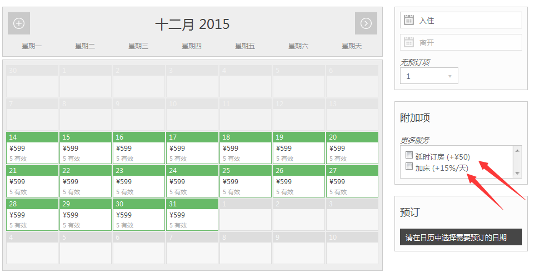Viewport: 545px width, 277px height.
Task: Pick December 29 date cell
Action: [86, 215]
